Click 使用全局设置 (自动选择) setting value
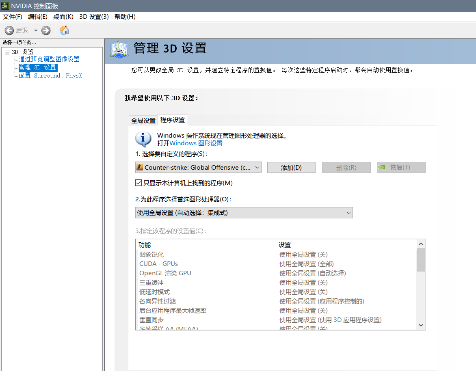The image size is (476, 371). (x=312, y=273)
